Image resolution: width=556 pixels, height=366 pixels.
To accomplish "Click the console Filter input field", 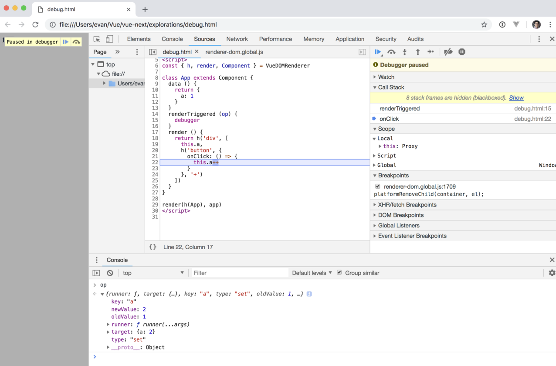I will coord(240,273).
